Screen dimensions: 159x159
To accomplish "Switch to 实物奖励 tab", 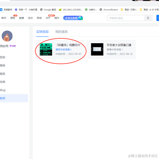I will point(42,32).
